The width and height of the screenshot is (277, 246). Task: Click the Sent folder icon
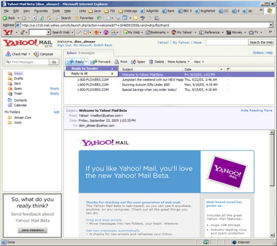tap(10, 83)
